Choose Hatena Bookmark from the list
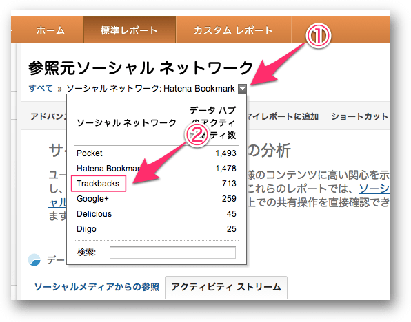The image size is (411, 322). [109, 169]
